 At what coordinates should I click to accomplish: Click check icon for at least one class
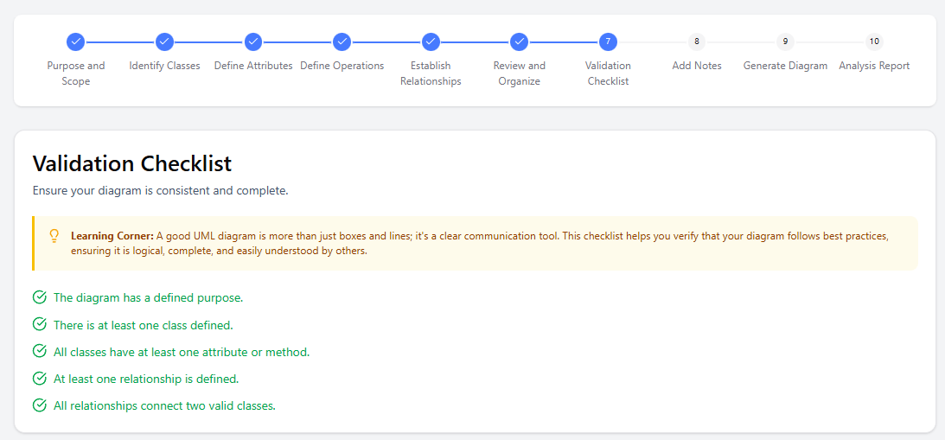40,325
